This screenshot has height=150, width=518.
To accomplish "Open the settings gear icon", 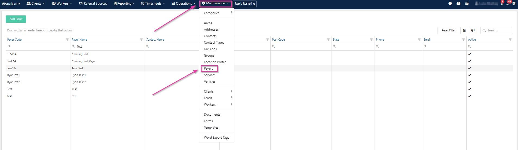I will 514,4.
